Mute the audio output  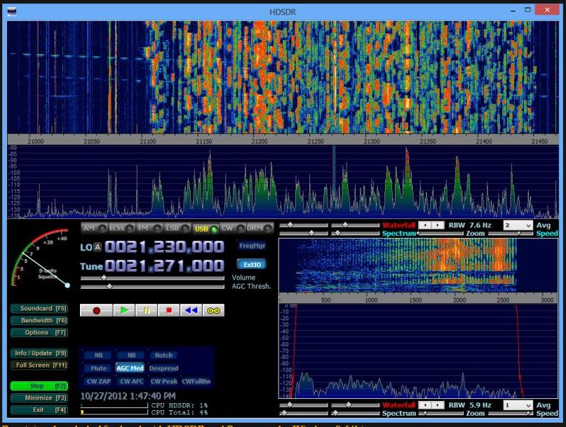click(99, 367)
